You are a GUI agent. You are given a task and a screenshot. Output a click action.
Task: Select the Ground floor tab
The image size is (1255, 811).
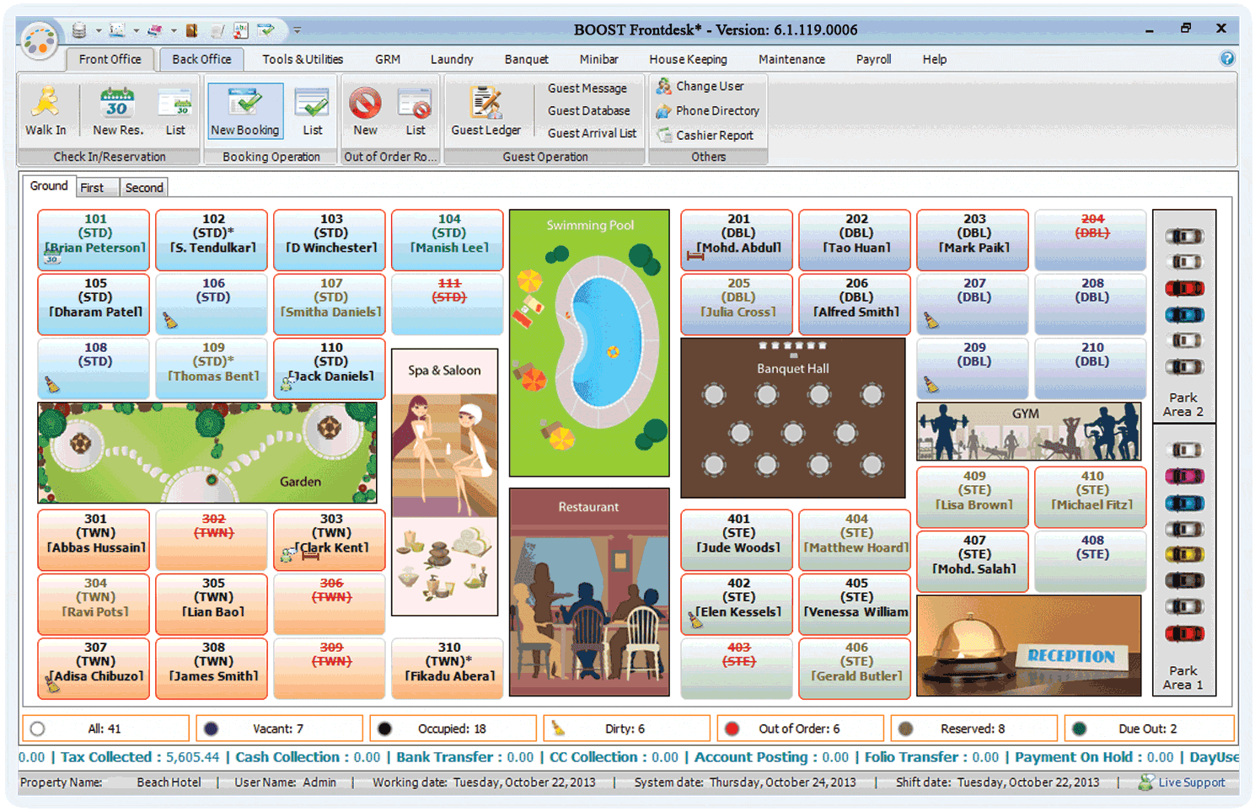pos(49,185)
